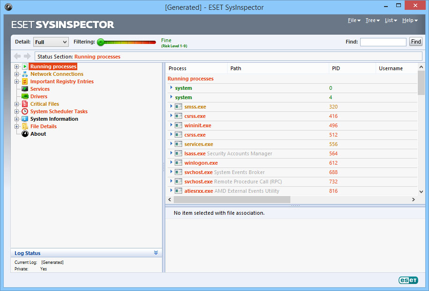
Task: Click the Services icon in the tree
Action: tap(25, 89)
